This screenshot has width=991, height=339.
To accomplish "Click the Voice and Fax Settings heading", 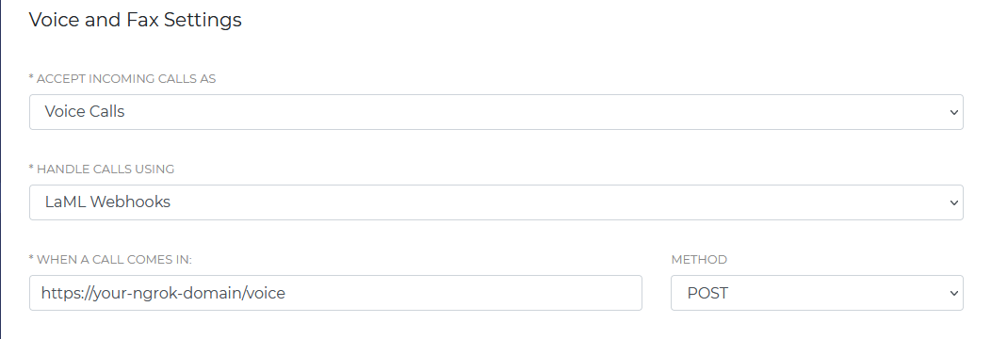I will (136, 20).
